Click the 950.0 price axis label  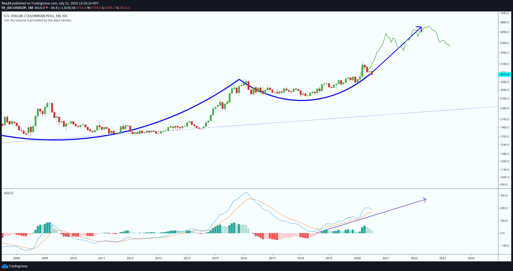[504, 185]
